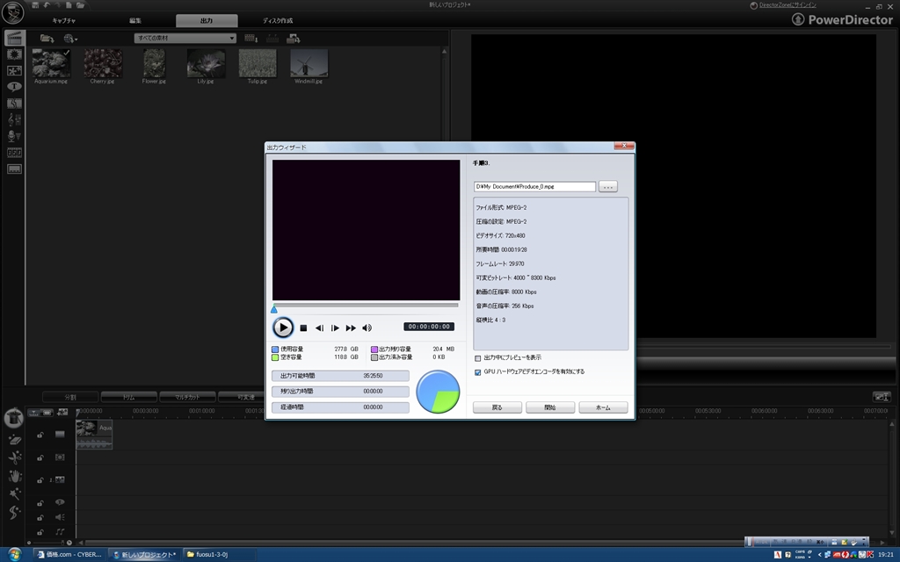Switch to the ディスク作成 tab
Image resolution: width=900 pixels, height=562 pixels.
click(x=278, y=20)
